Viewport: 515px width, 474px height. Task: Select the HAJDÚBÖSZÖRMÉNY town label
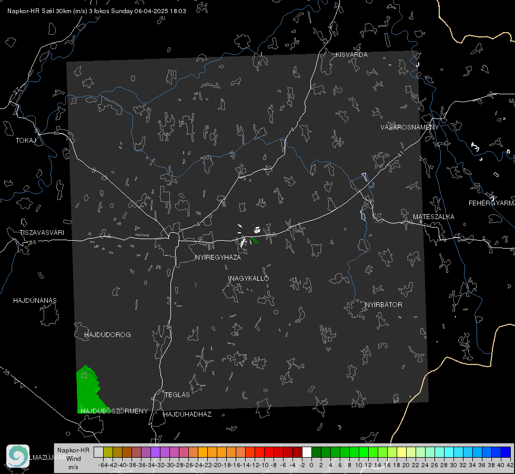(114, 411)
